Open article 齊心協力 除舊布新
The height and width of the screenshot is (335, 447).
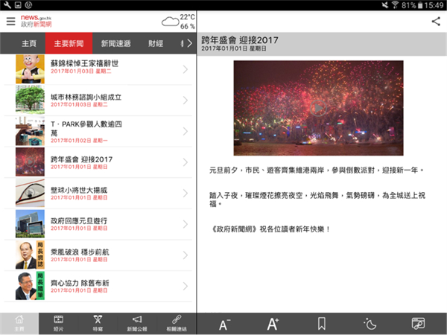point(98,286)
